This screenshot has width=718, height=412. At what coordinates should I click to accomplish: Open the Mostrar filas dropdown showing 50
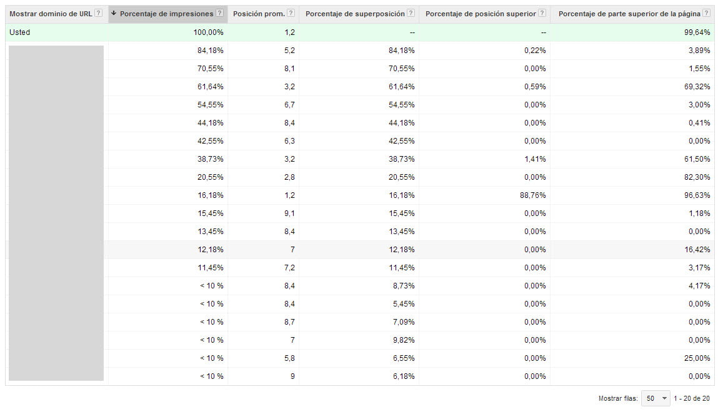point(656,398)
